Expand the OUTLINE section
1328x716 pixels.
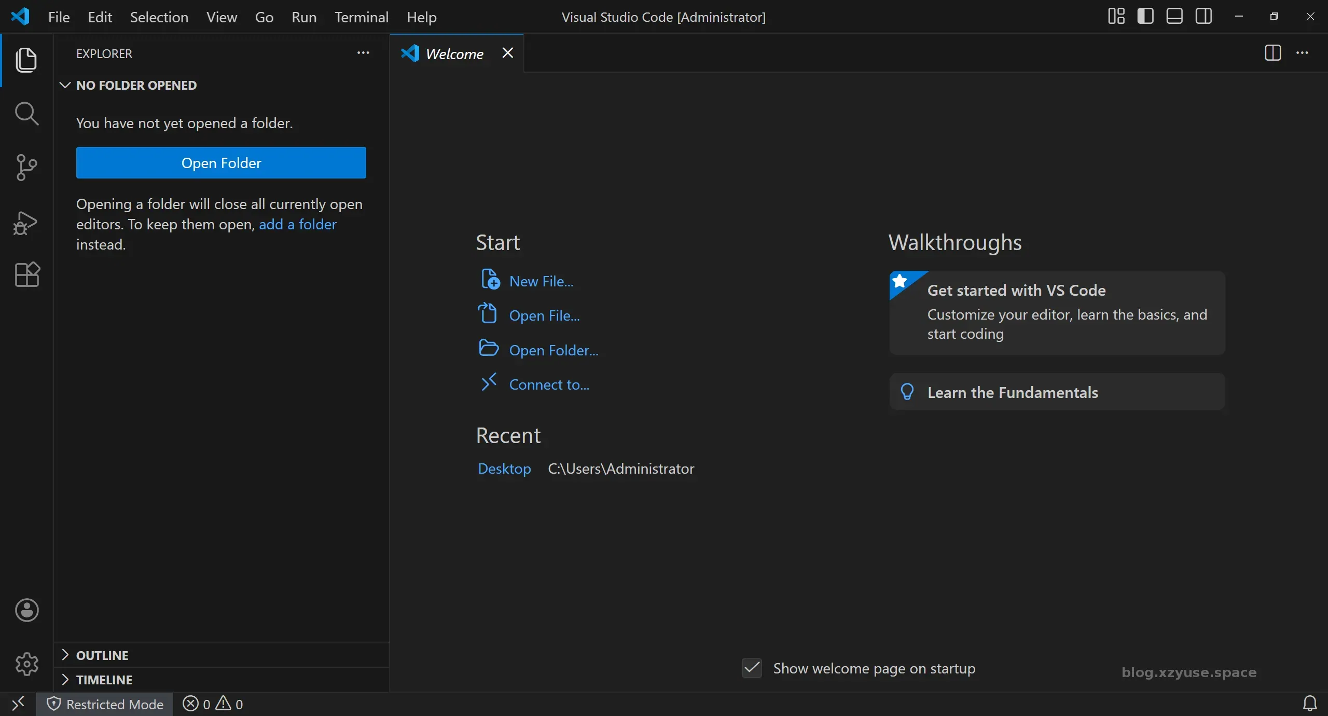[x=102, y=655]
